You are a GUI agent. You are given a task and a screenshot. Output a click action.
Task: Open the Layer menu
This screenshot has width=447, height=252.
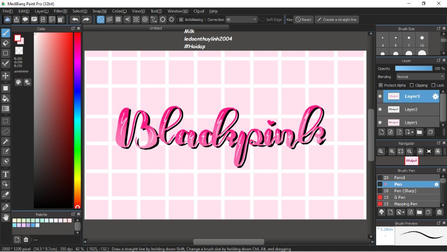tap(41, 11)
